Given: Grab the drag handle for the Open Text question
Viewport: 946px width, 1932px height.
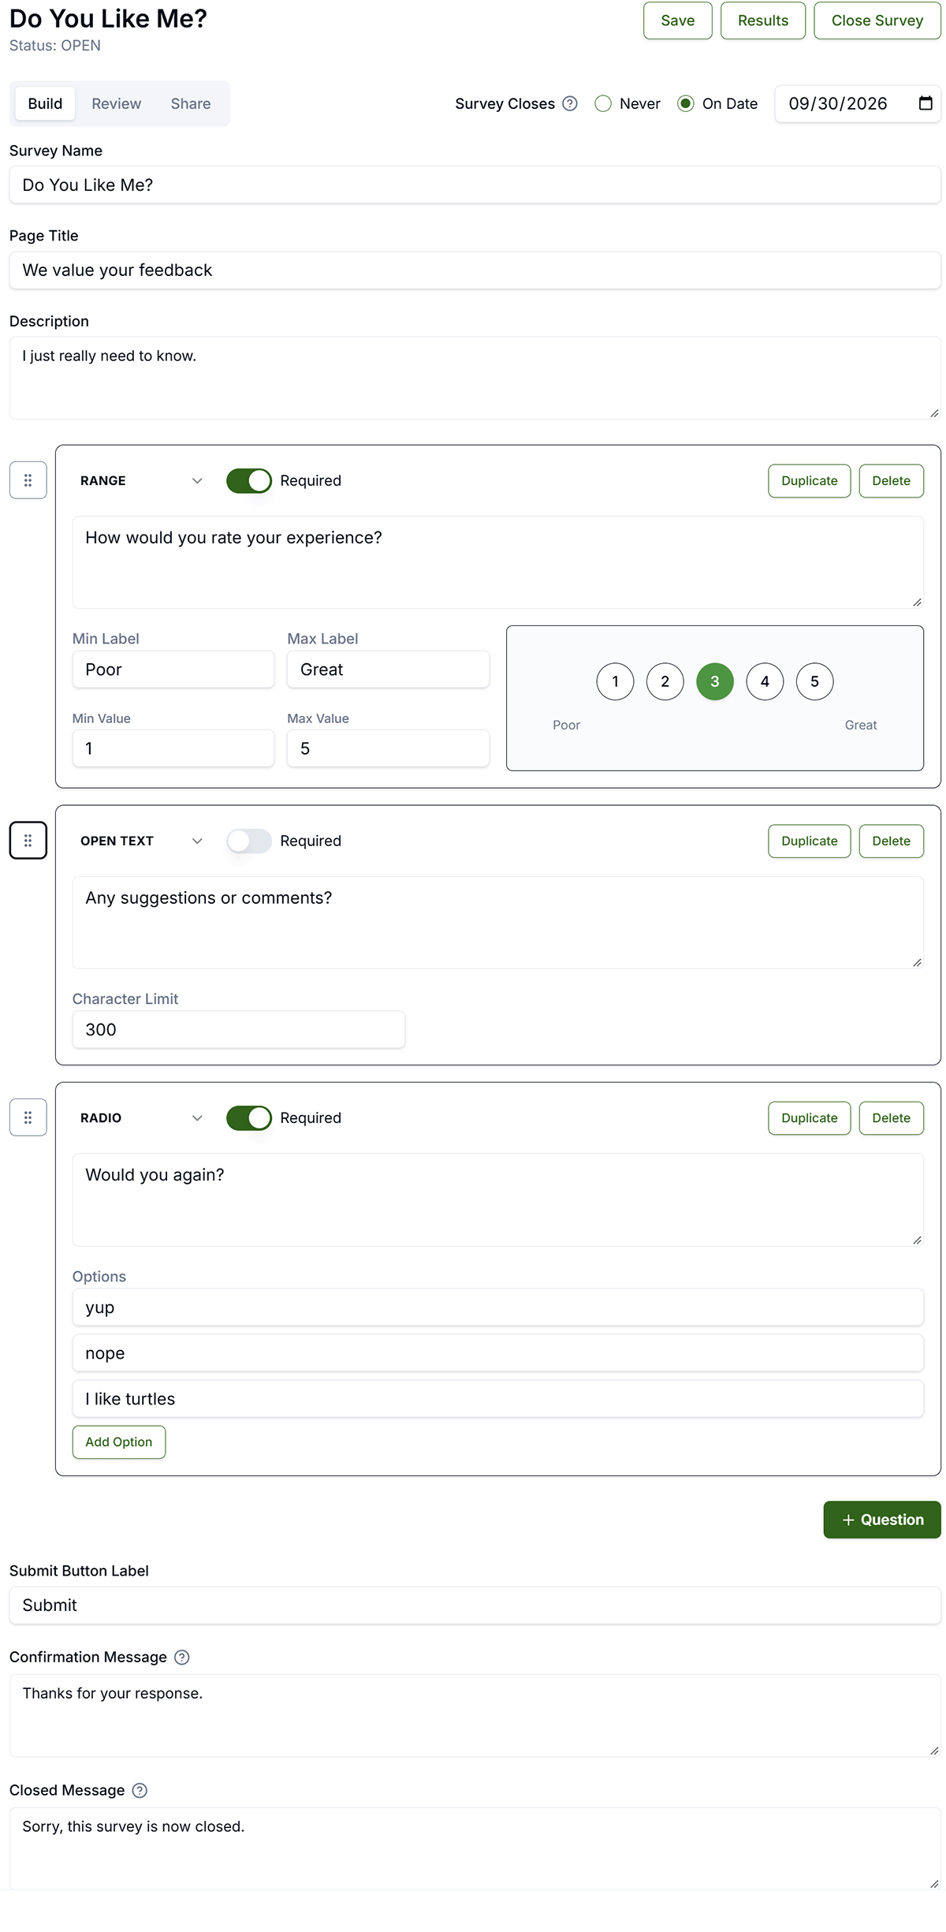Looking at the screenshot, I should pos(28,841).
